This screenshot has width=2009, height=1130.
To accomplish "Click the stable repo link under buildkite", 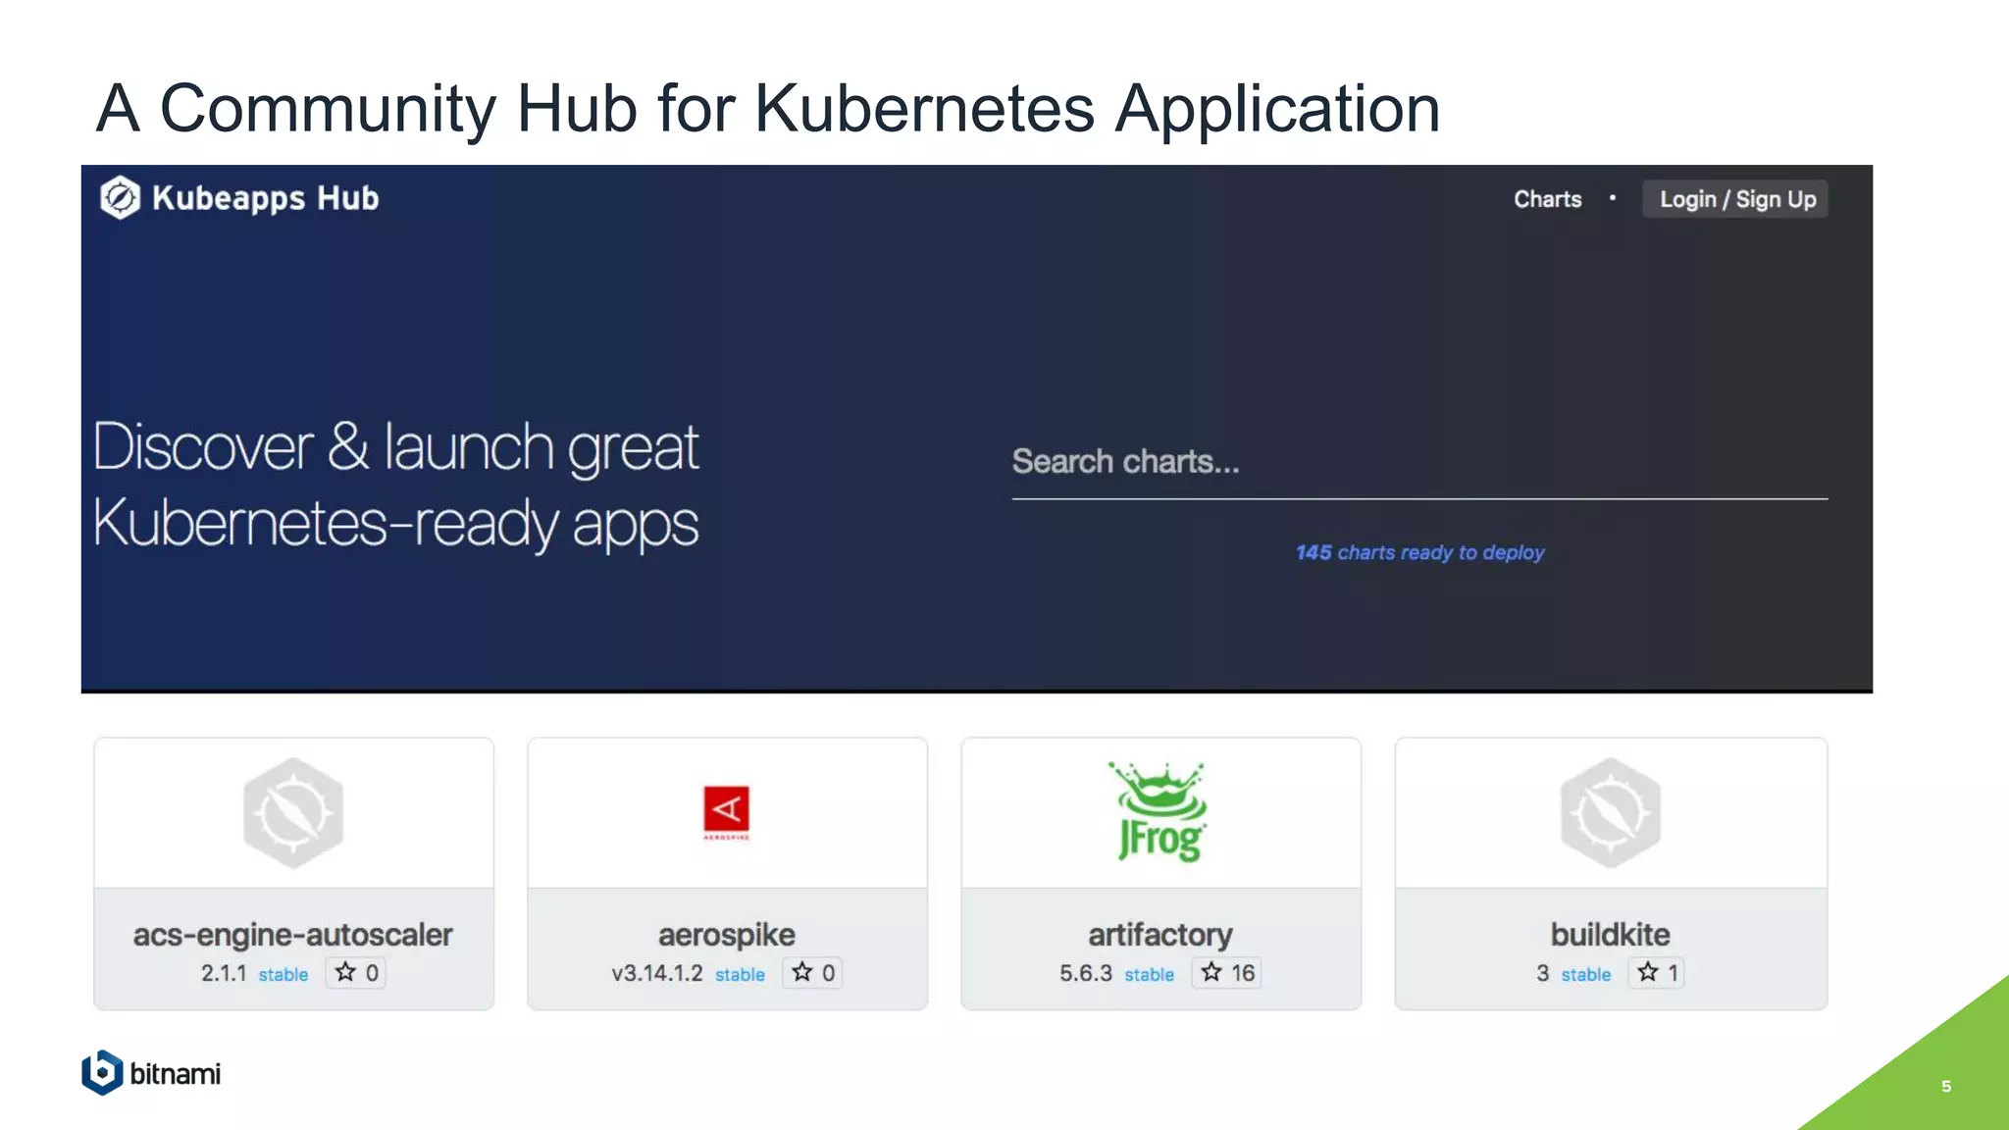I will tap(1585, 974).
